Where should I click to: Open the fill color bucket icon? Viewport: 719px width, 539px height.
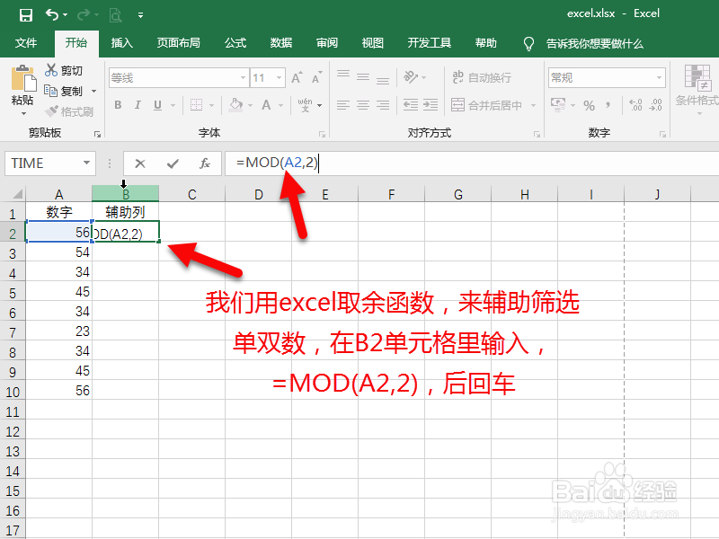(x=235, y=105)
